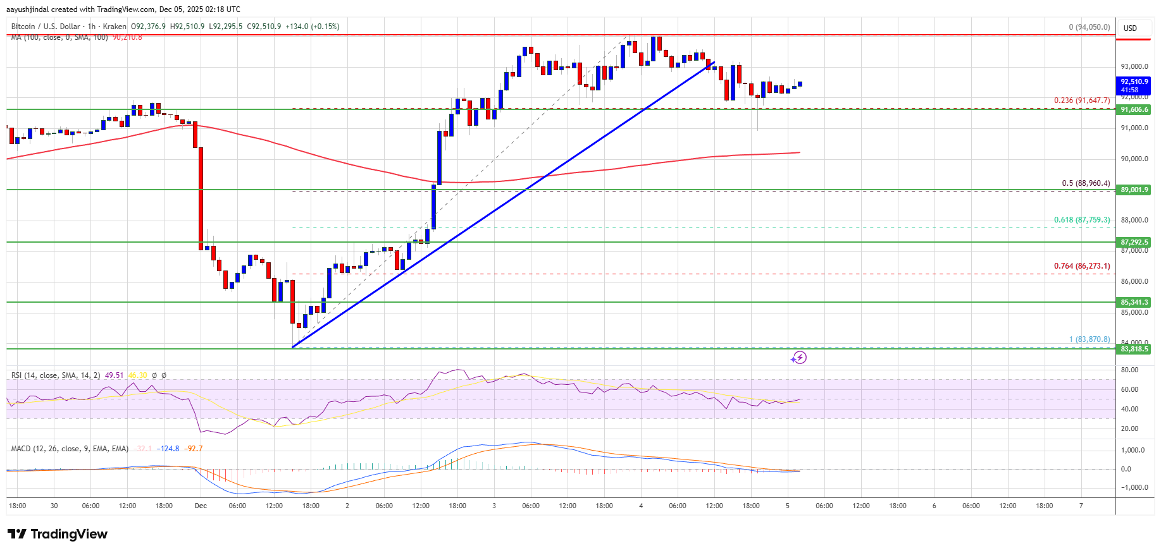Open the Bitcoin / U.S. Dollar symbol title
The image size is (1161, 553).
point(46,27)
